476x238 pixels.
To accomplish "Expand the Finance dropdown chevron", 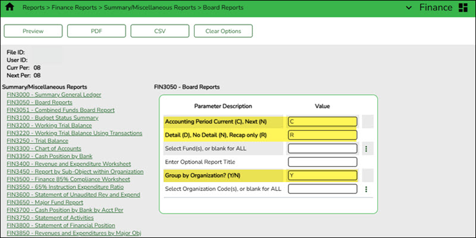I will [409, 8].
